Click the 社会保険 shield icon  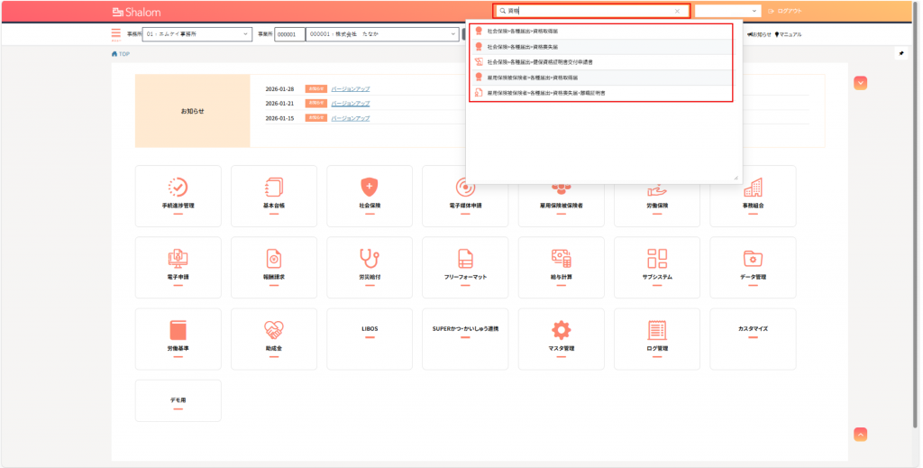point(370,188)
